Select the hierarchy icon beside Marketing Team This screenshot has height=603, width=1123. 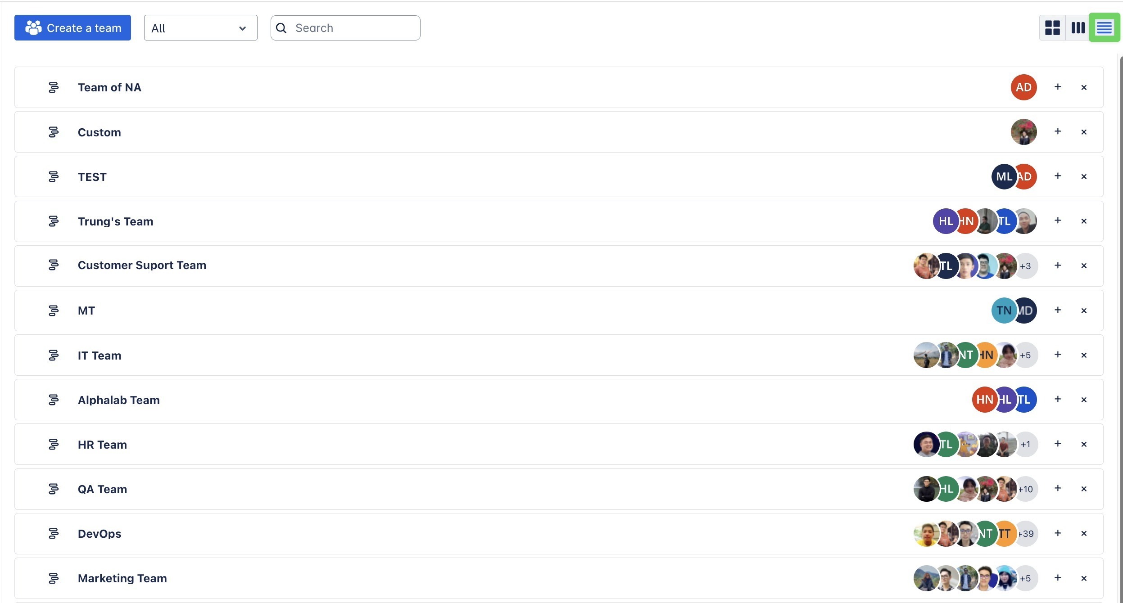[54, 578]
